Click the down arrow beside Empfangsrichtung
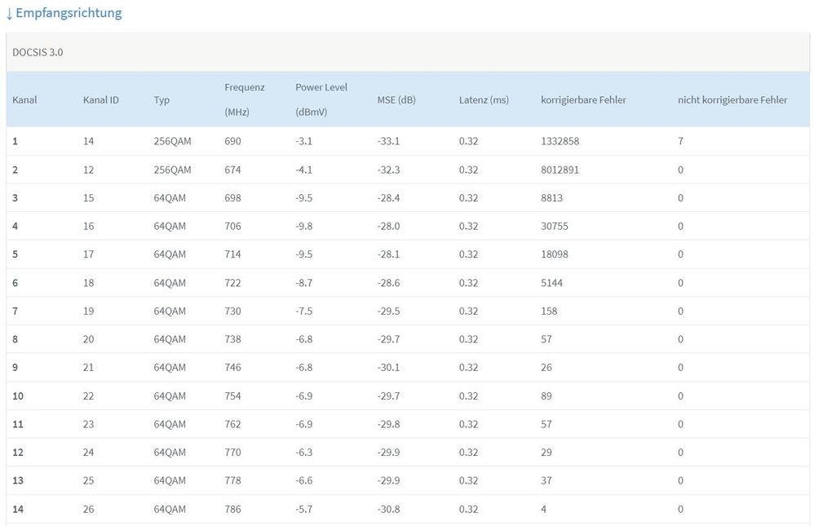 pos(9,13)
